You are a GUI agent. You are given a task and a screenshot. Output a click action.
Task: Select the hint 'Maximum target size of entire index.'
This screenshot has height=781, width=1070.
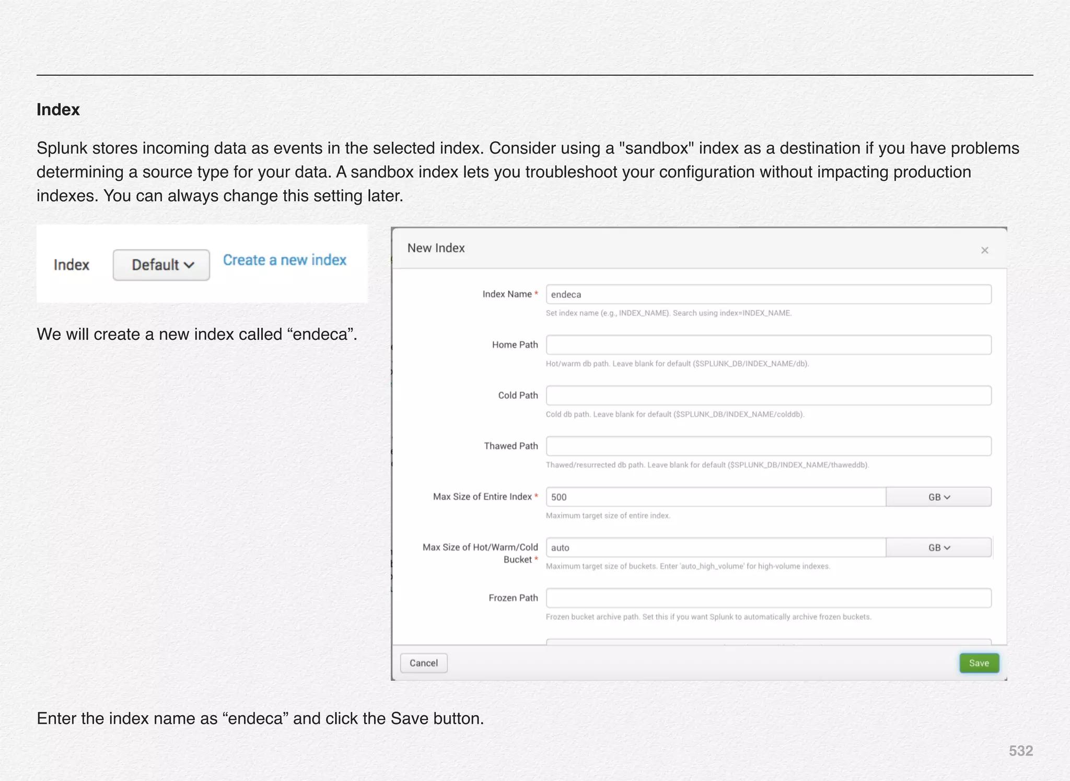608,516
